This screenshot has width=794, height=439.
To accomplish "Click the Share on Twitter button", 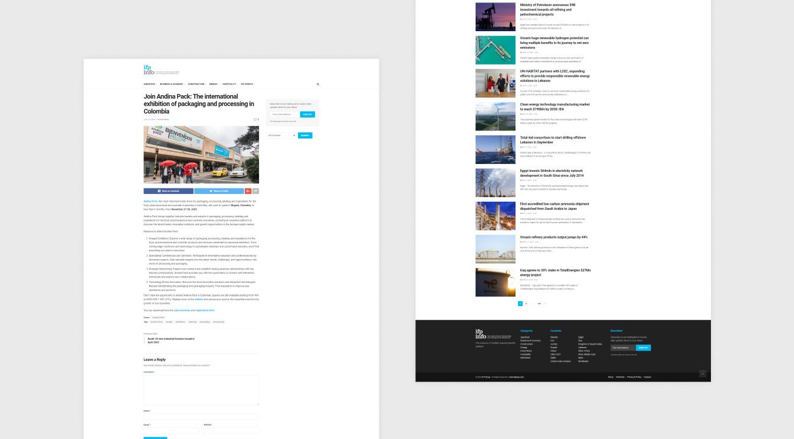I will 219,191.
